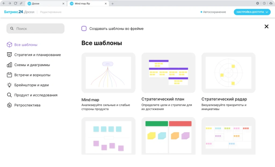Click the Ретроспектива flame icon
Screen dimensions: 275x167
(x=9, y=105)
